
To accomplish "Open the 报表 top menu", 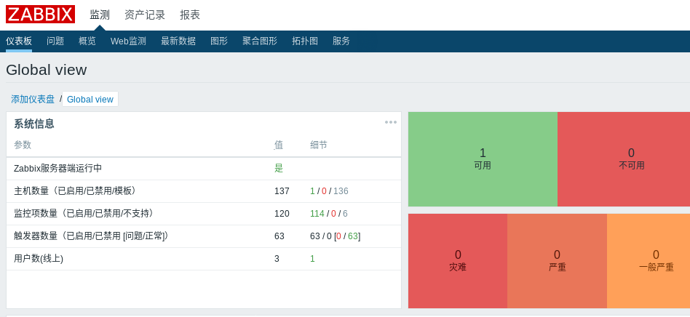I will point(190,15).
